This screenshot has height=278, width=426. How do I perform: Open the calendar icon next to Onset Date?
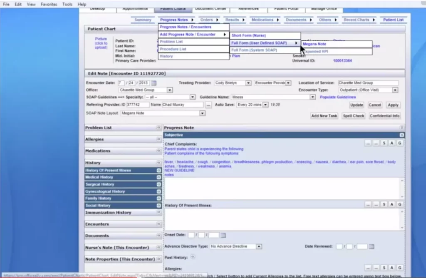pos(223,235)
